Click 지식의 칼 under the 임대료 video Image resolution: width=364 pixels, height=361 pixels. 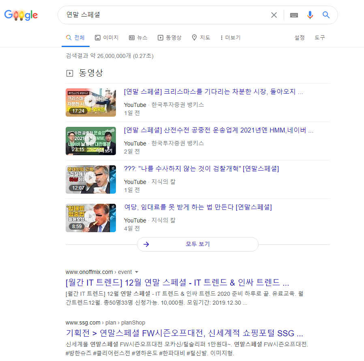[x=163, y=220]
